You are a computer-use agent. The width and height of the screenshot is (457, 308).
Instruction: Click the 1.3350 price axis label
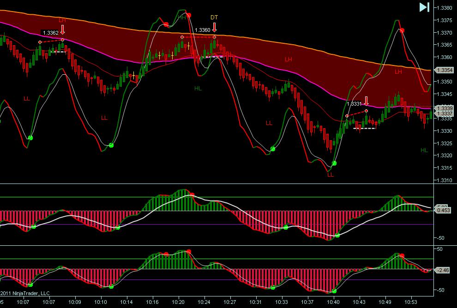point(445,82)
